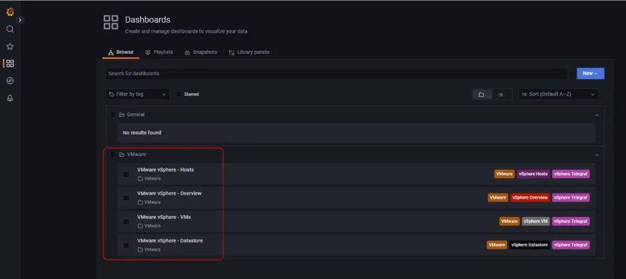Open the Filter by tag dropdown
Screen dimensions: 626x279
click(x=137, y=94)
